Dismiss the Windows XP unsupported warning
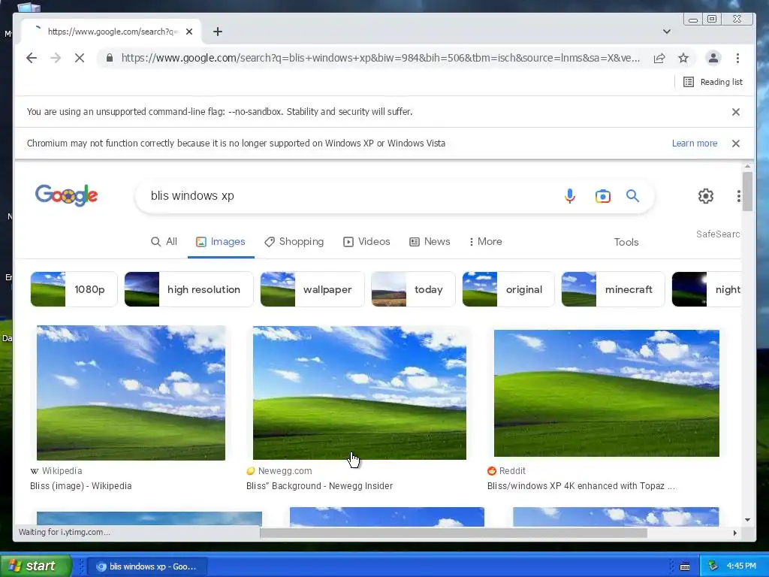The height and width of the screenshot is (577, 769). 736,143
